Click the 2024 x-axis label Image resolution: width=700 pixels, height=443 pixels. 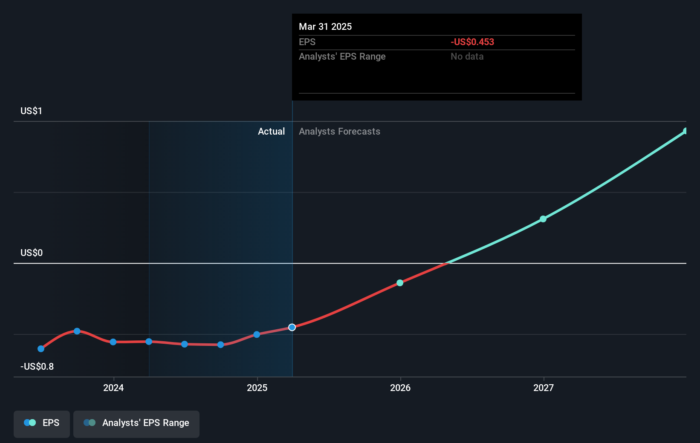click(113, 388)
